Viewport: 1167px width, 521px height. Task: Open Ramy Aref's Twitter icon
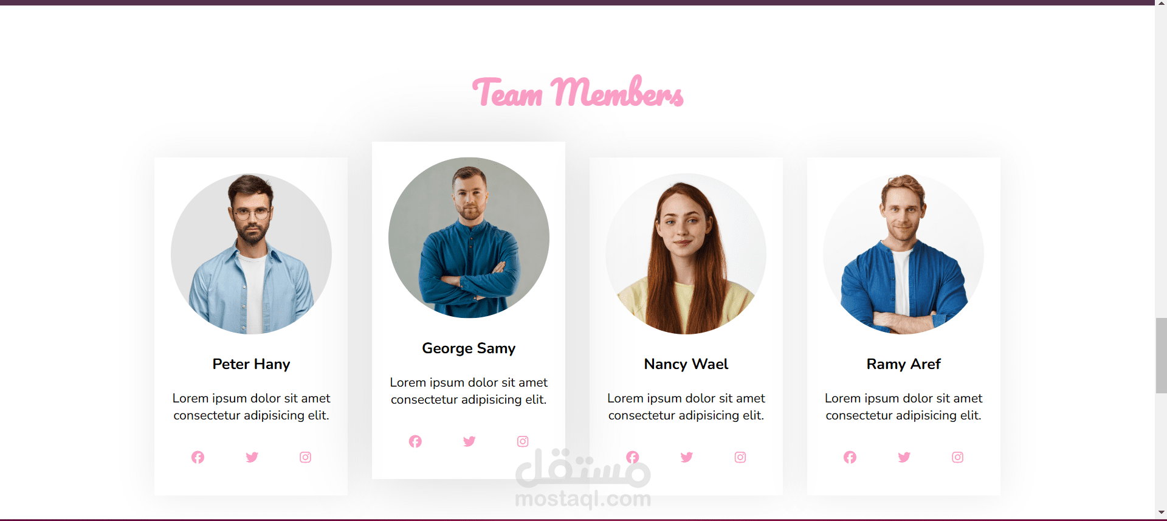(904, 457)
